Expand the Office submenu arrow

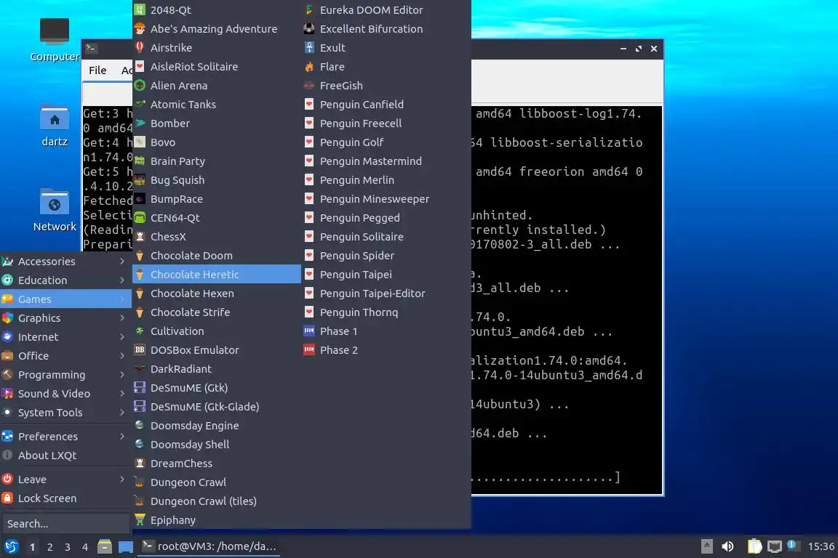pos(122,355)
